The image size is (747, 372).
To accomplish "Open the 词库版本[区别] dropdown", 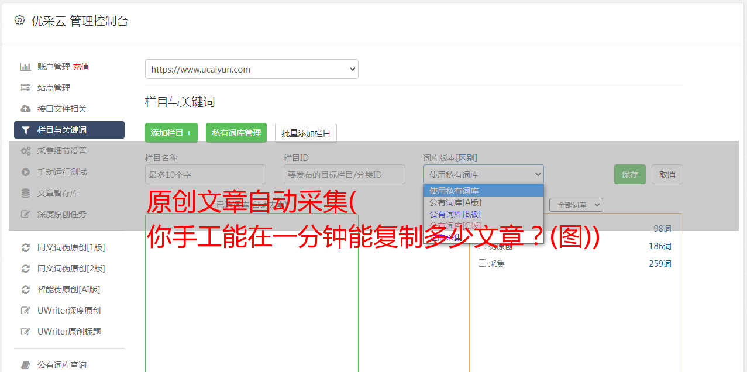I will [x=483, y=174].
